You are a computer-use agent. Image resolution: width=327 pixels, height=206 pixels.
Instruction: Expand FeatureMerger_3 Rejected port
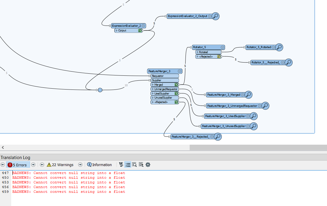(x=153, y=102)
